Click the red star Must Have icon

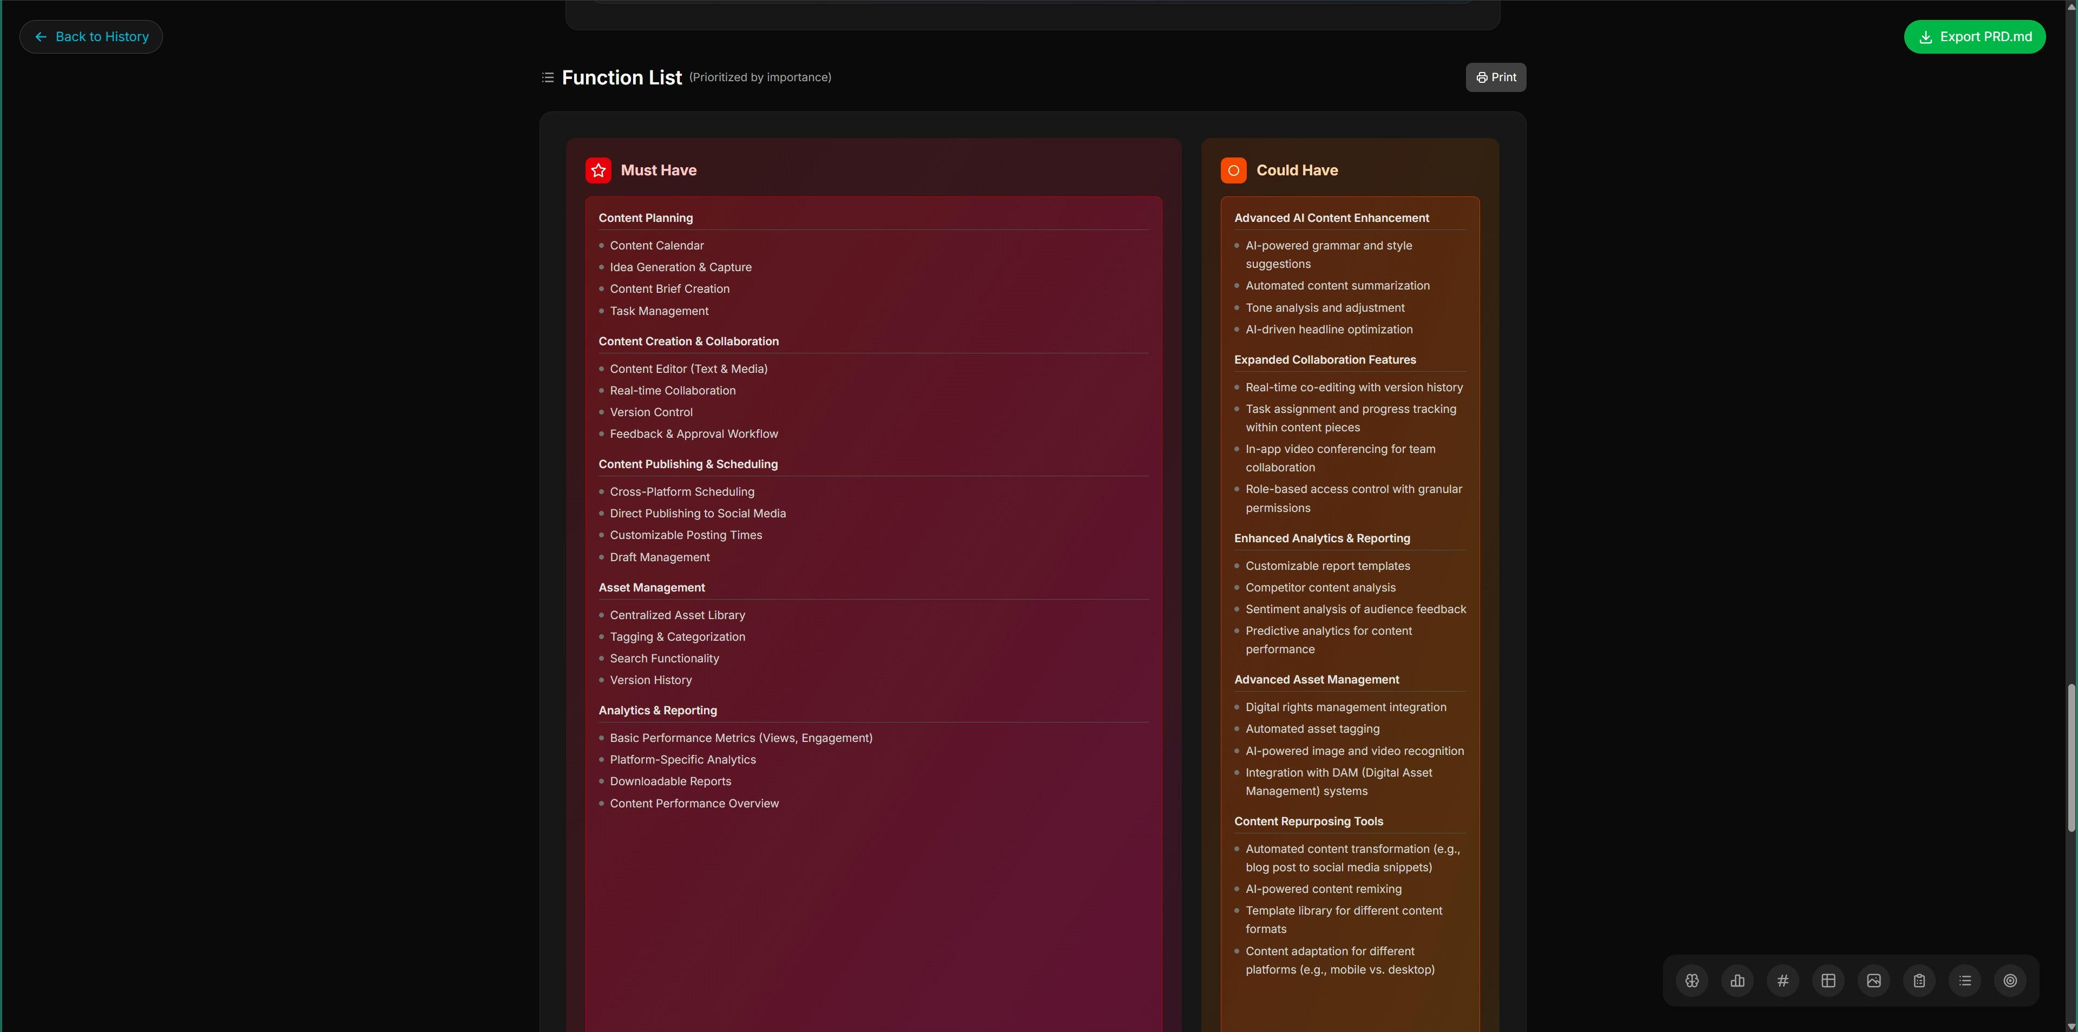[x=599, y=170]
